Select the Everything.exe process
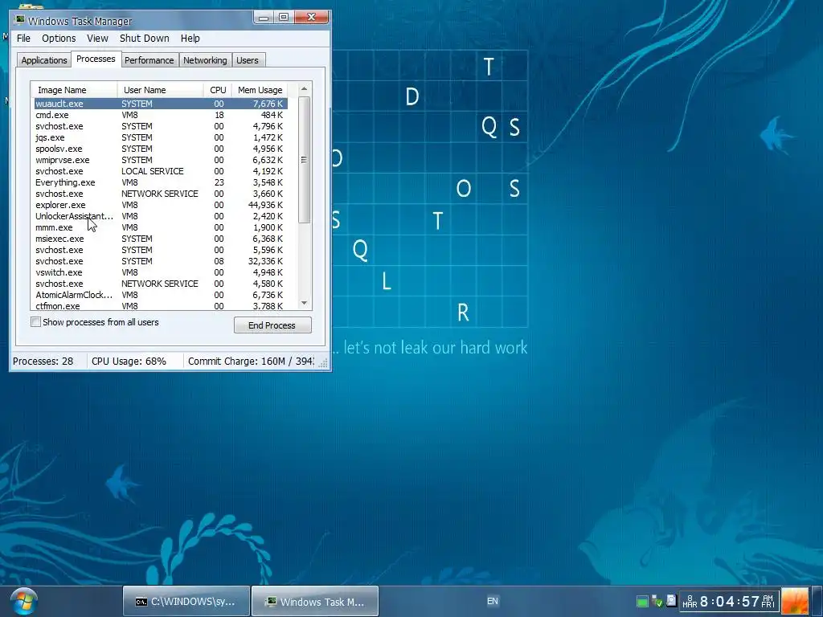The width and height of the screenshot is (823, 617). point(161,182)
